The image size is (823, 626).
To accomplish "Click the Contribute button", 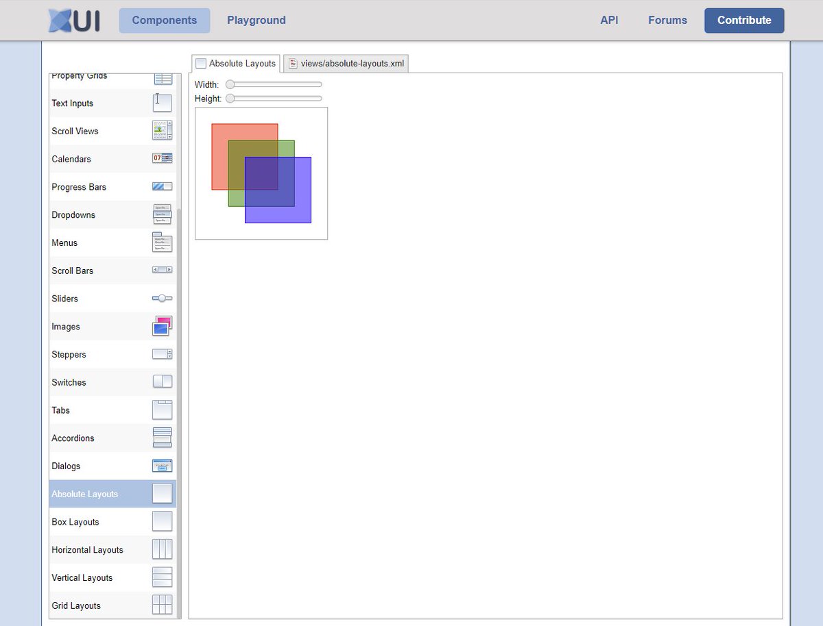I will tap(744, 20).
